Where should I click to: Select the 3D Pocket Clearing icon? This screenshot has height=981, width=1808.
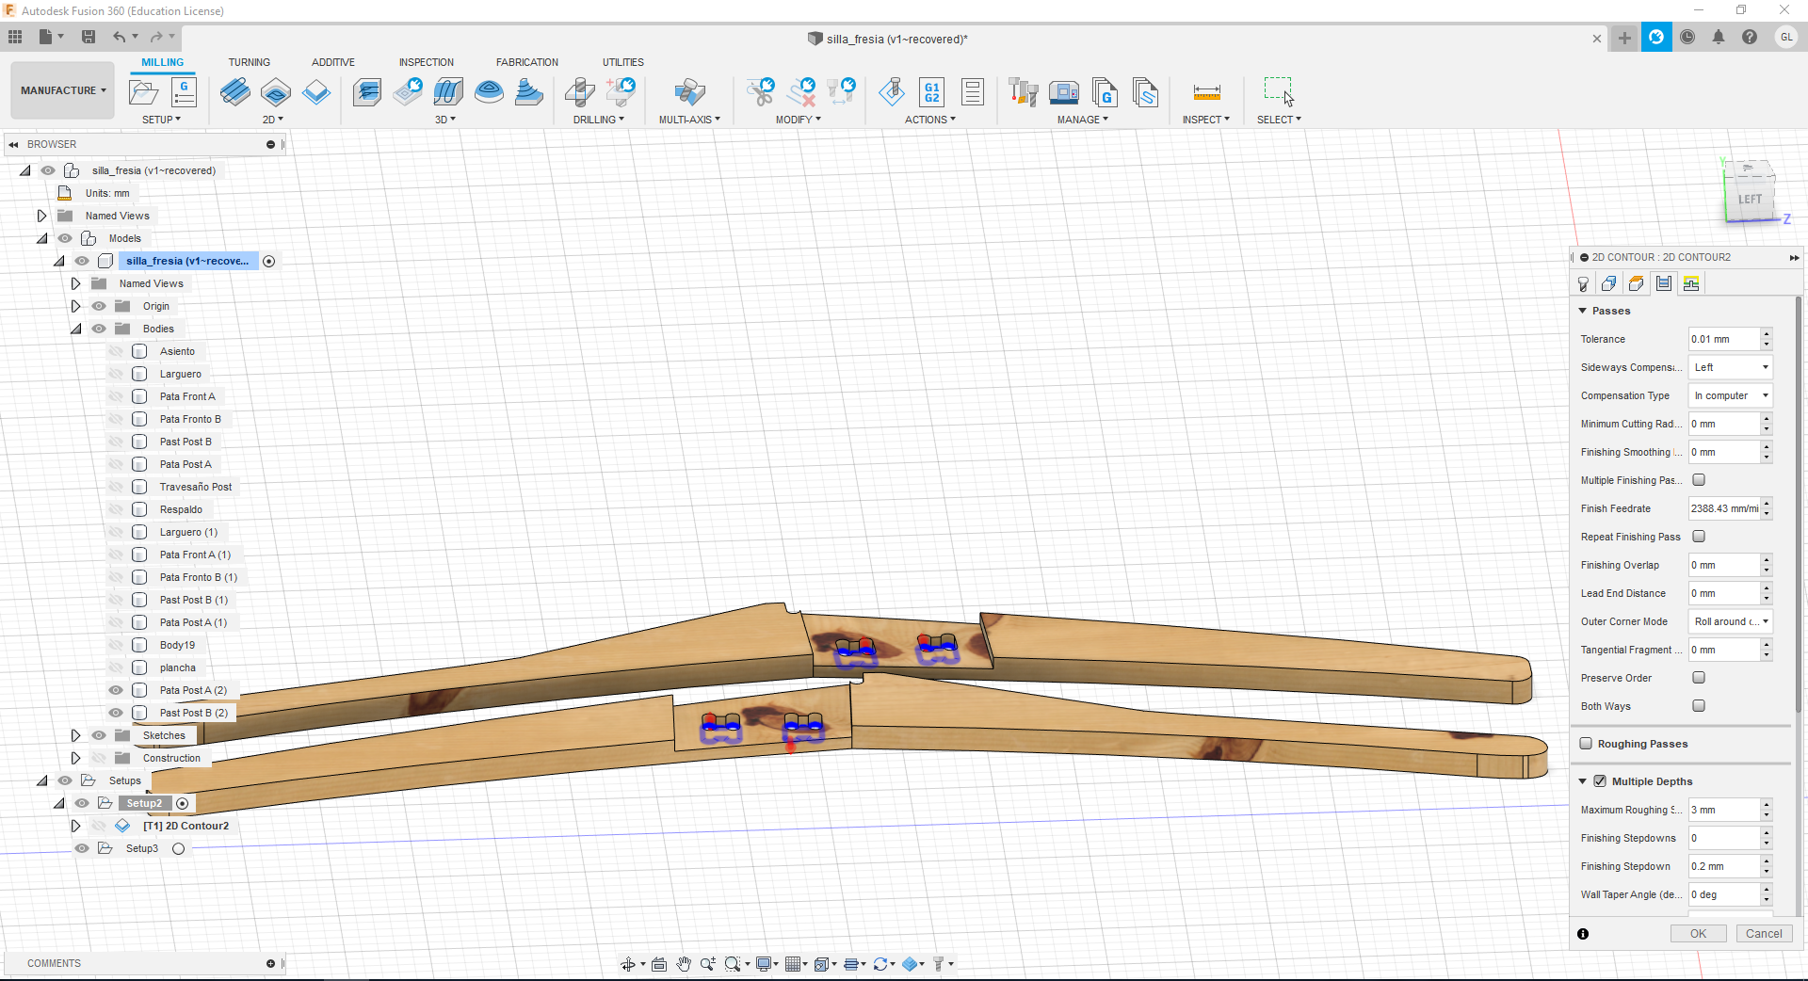tap(408, 92)
